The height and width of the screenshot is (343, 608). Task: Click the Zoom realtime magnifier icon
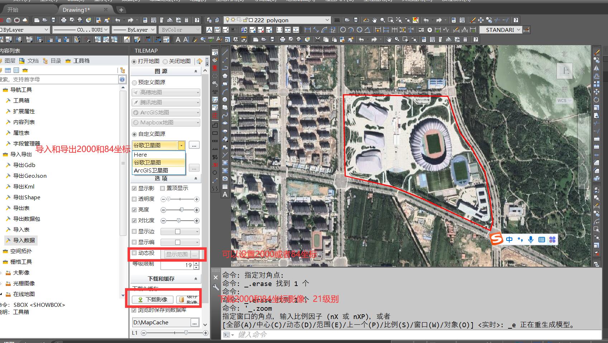pos(383,20)
